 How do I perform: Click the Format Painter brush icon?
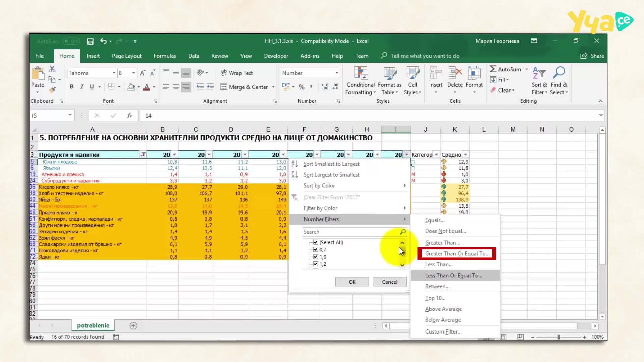(52, 90)
